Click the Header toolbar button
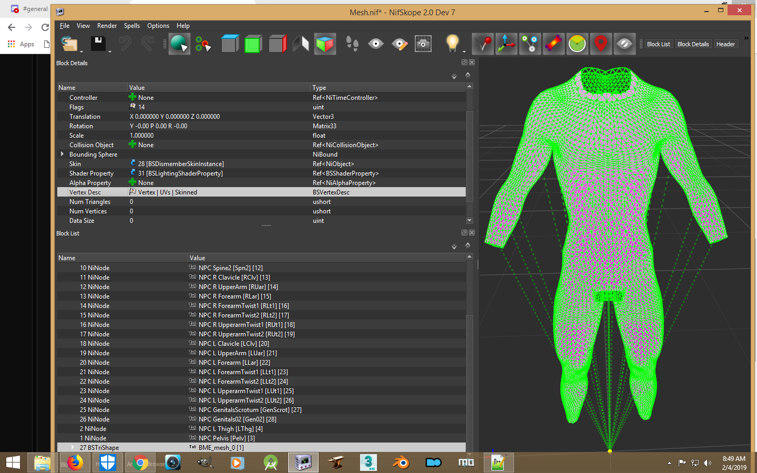Screen dimensions: 757x473 [725, 44]
